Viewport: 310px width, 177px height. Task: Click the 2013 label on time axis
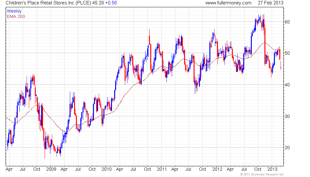point(272,169)
